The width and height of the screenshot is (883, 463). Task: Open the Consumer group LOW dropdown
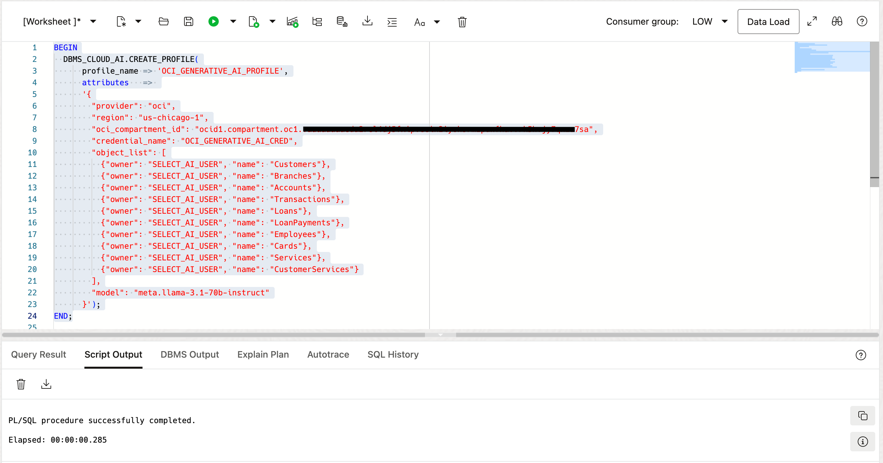[x=724, y=22]
